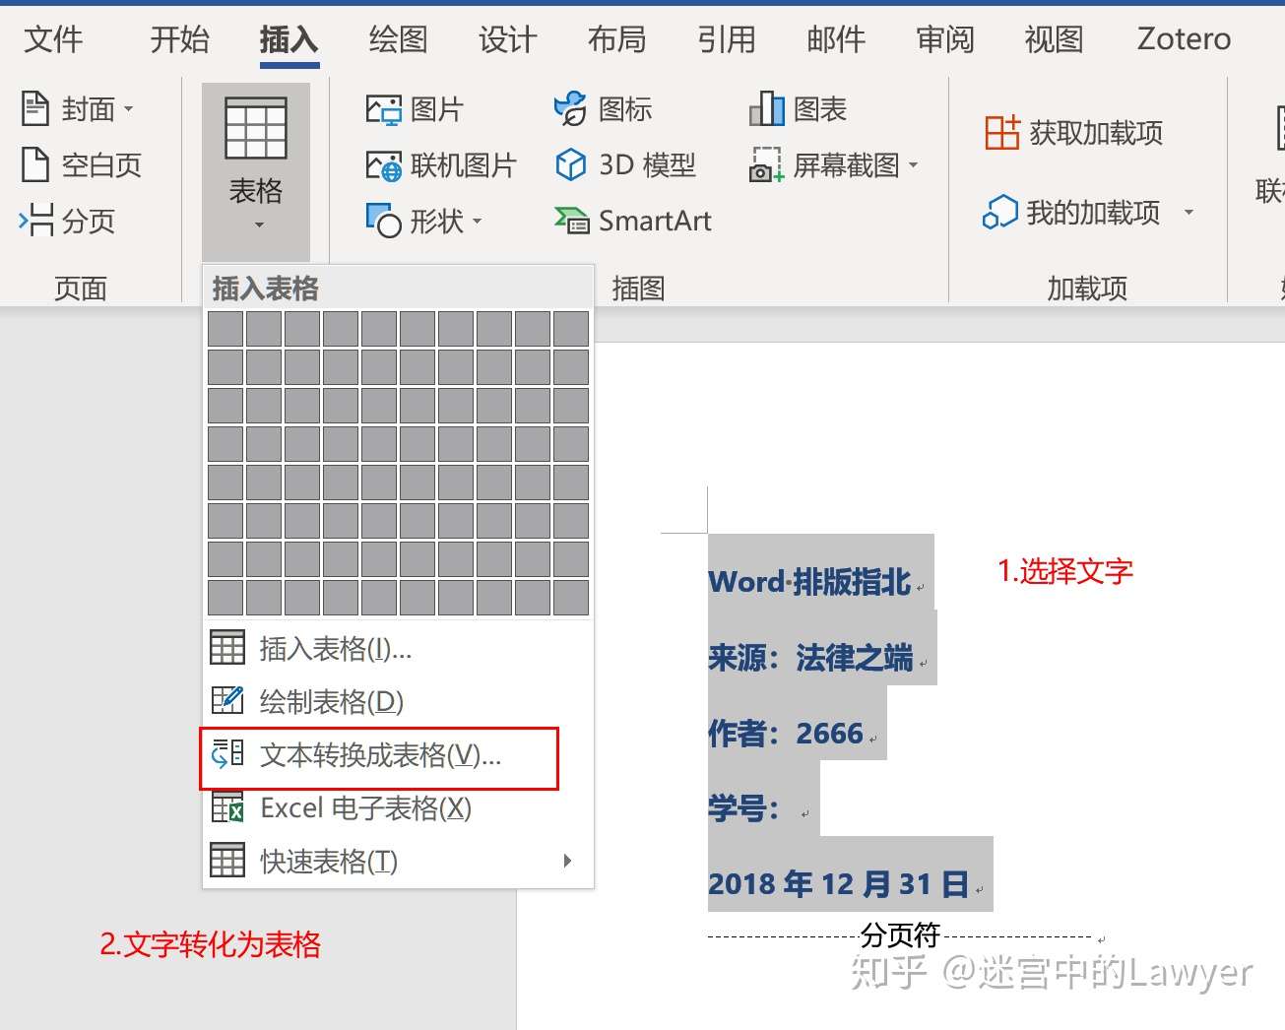The width and height of the screenshot is (1285, 1030).
Task: Insert a 分页 page break
Action: tap(67, 221)
